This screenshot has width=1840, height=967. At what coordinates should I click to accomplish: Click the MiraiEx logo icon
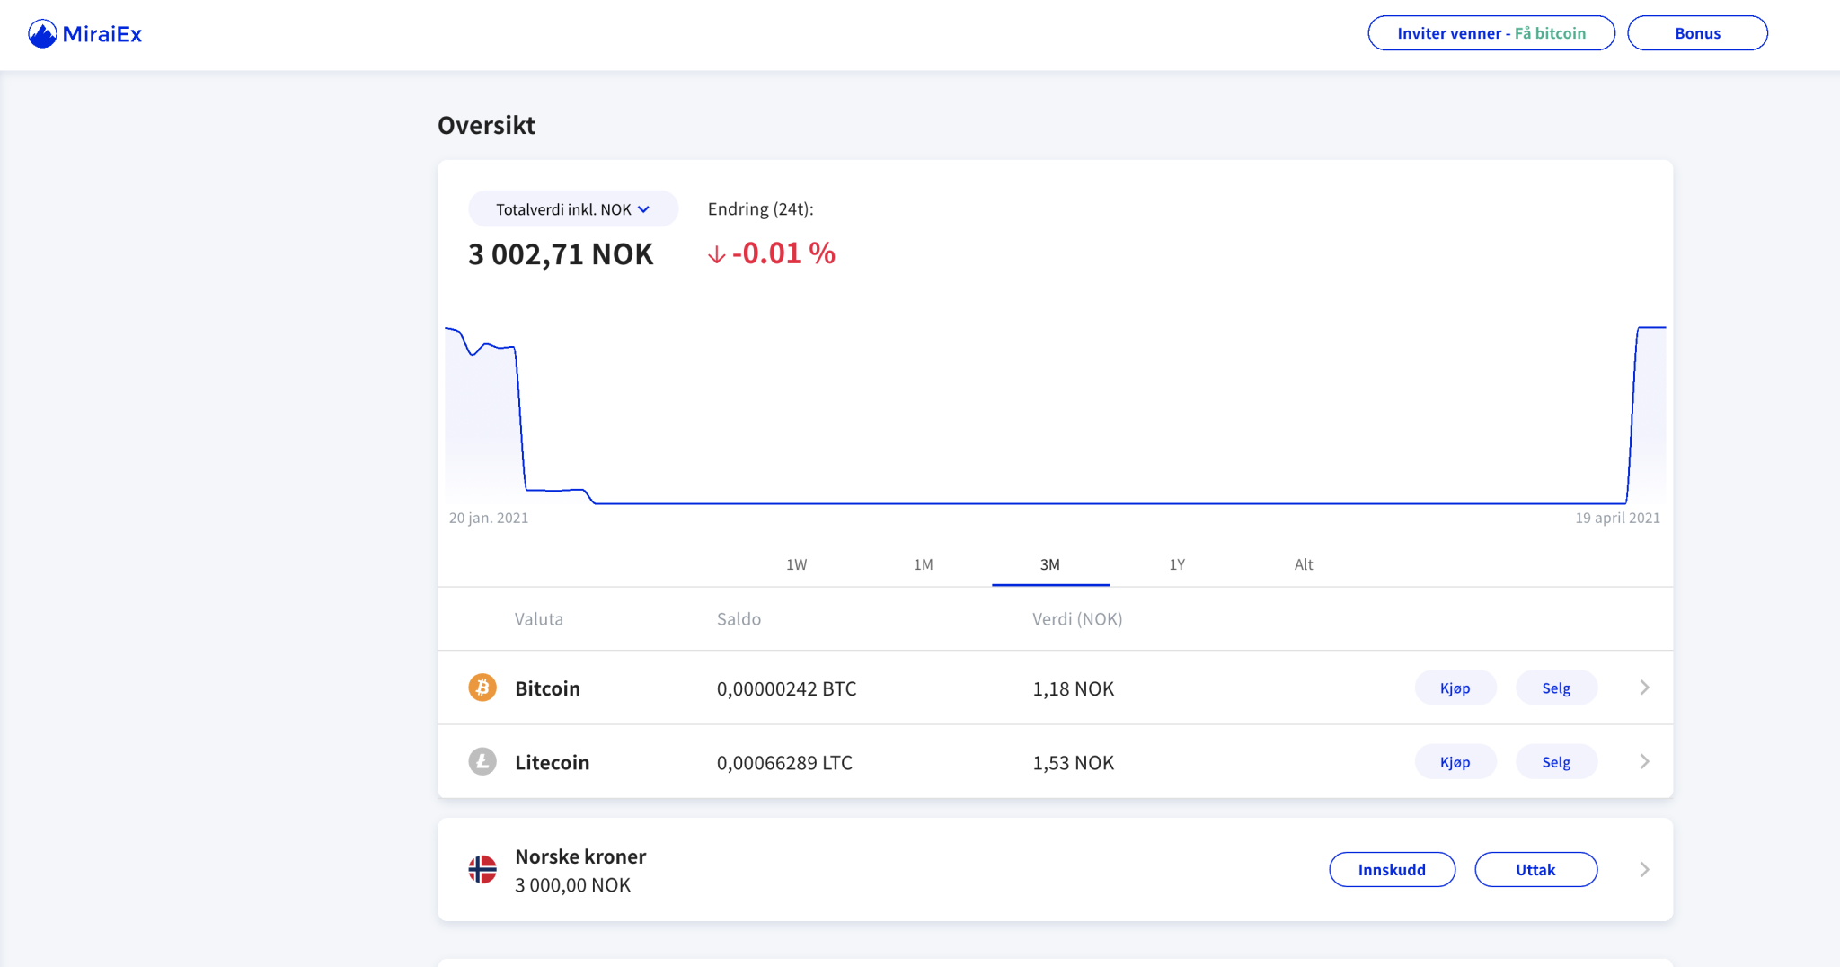click(x=42, y=34)
